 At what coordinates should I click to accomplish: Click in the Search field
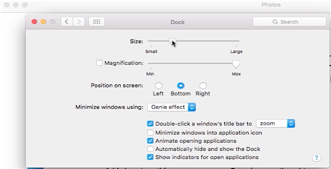[x=290, y=22]
